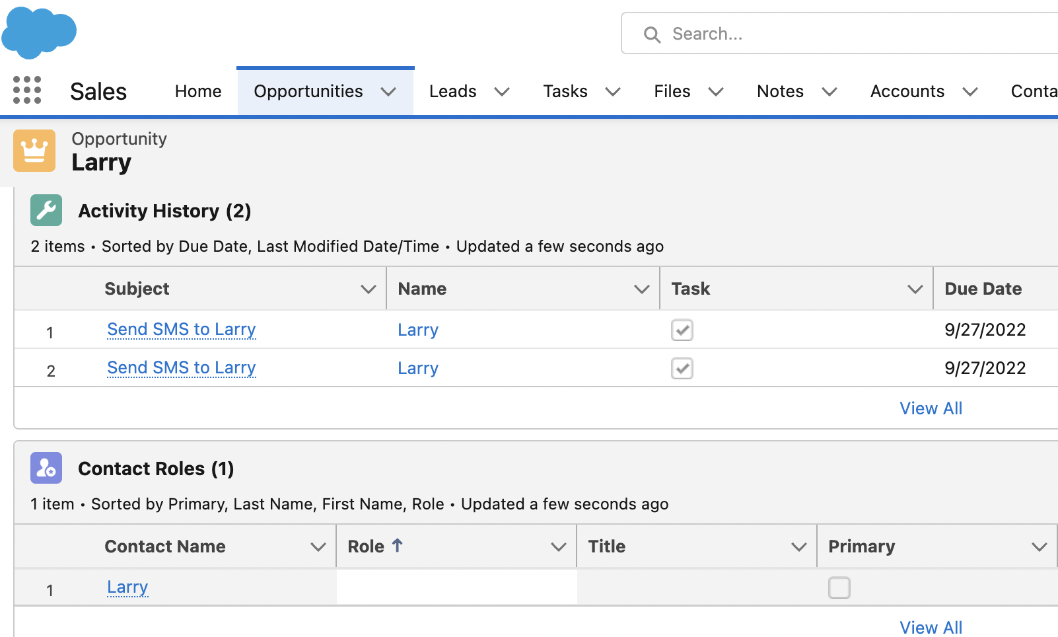Toggle Task checkbox in activity row 1
This screenshot has height=637, width=1058.
click(682, 330)
